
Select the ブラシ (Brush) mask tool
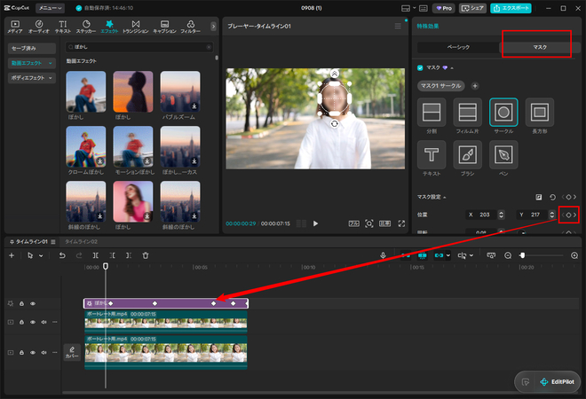pos(467,154)
